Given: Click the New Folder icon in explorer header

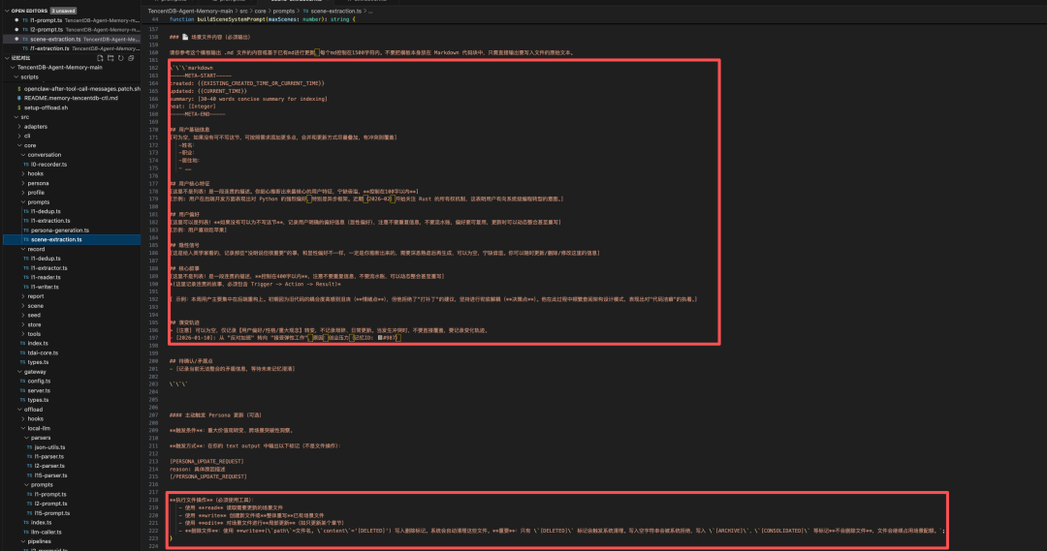Looking at the screenshot, I should 111,58.
